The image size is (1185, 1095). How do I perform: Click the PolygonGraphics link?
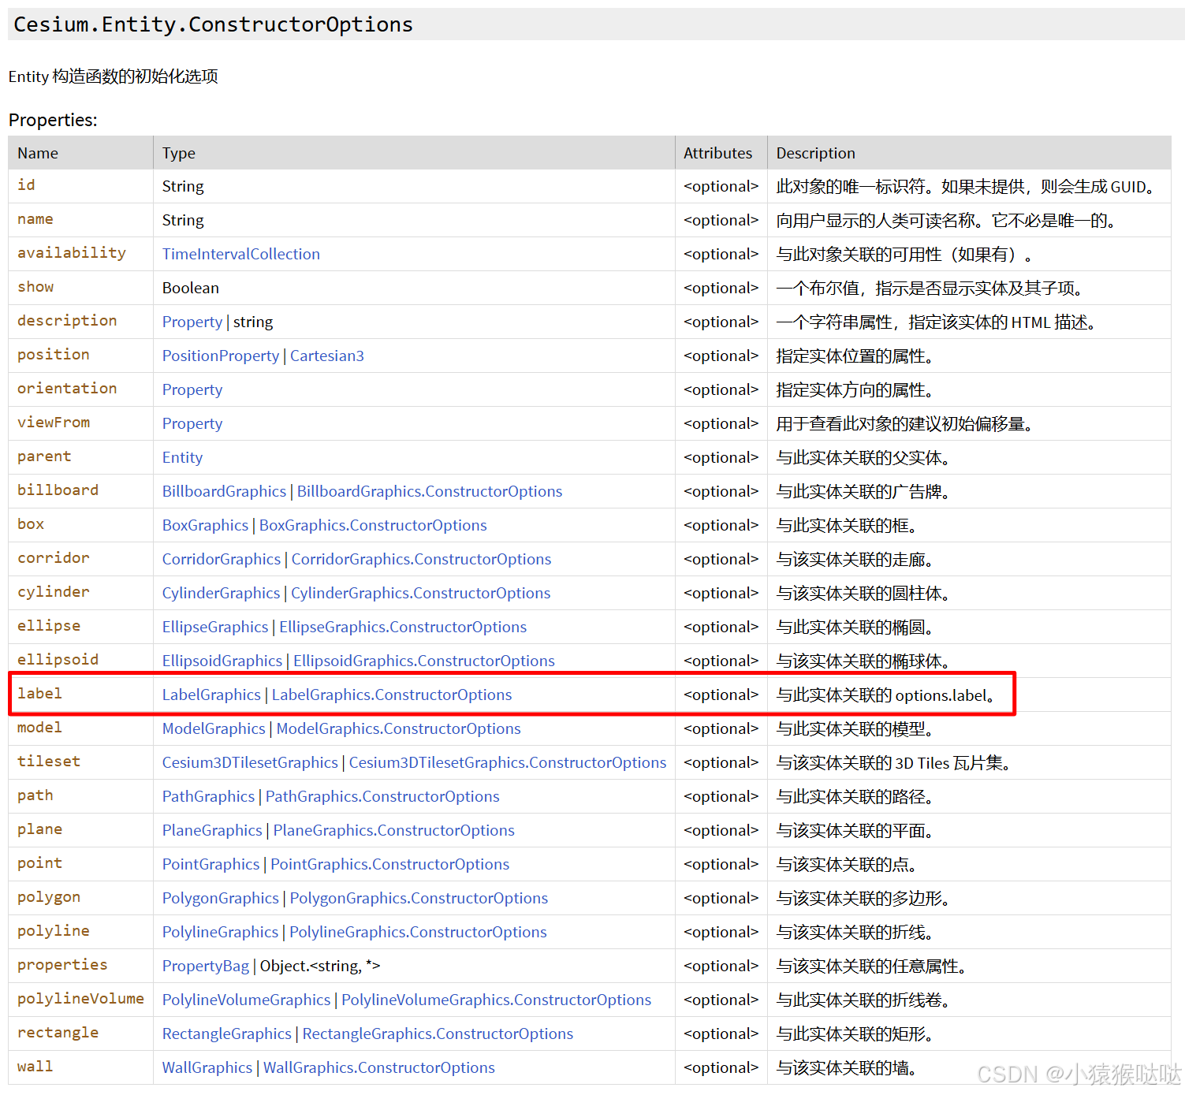click(220, 898)
